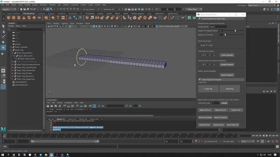Click the polygon Type 'T' shelf icon
This screenshot has height=157, width=280.
[x=58, y=17]
